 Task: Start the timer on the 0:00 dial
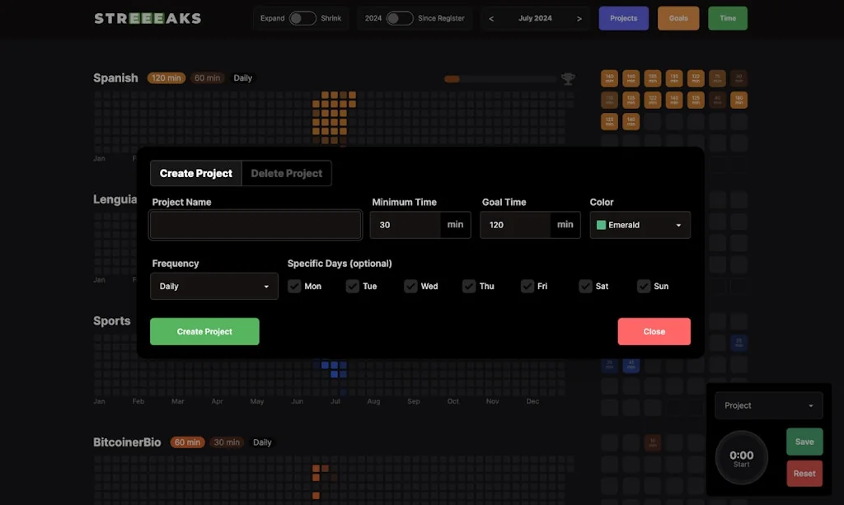[x=740, y=457]
